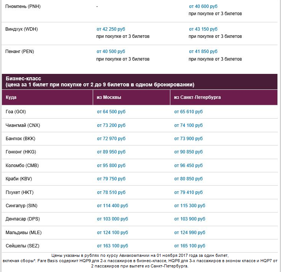Viewport: 282px width, 272px height.
Task: Click the Чиангмай (CNX) row label
Action: 23,125
